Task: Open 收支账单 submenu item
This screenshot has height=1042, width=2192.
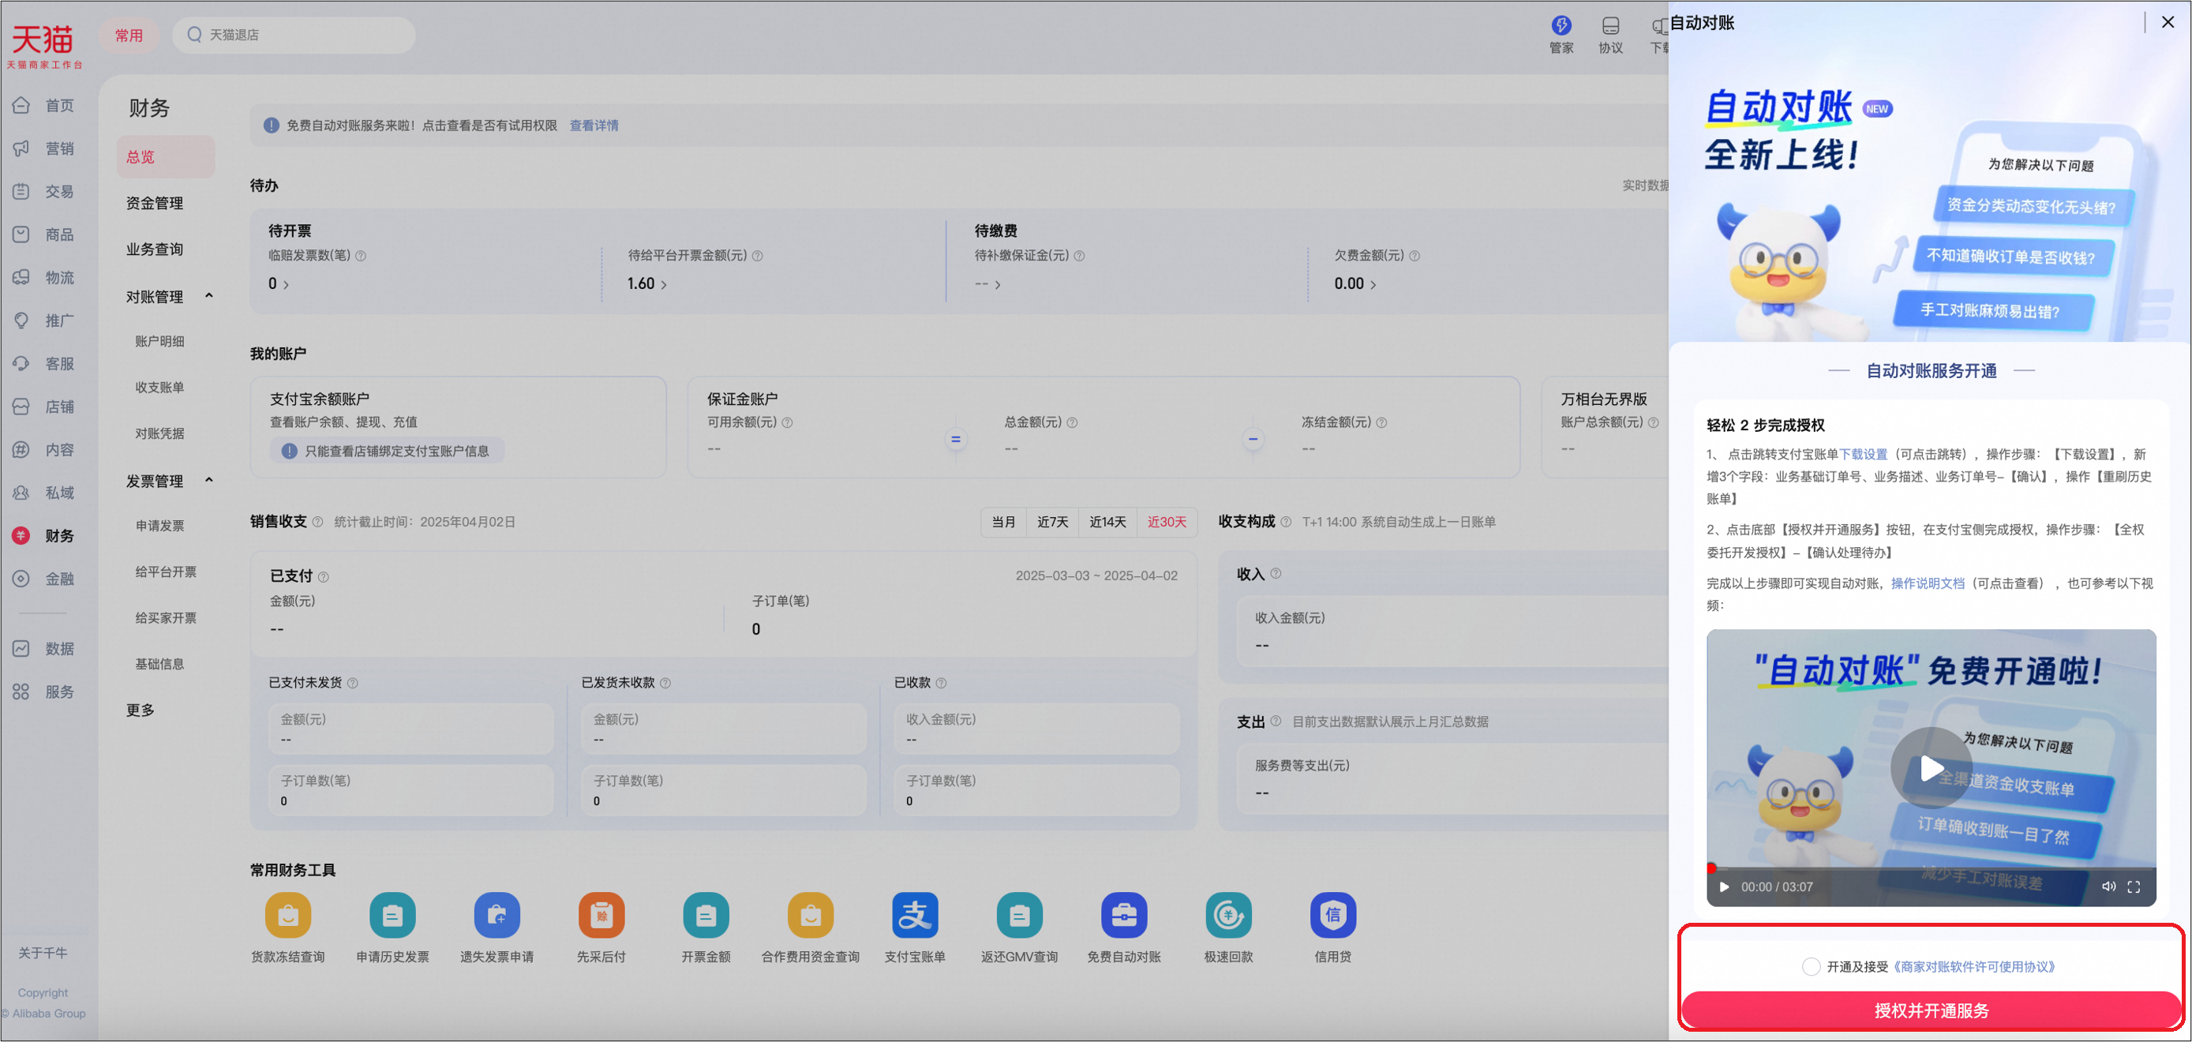Action: tap(160, 388)
